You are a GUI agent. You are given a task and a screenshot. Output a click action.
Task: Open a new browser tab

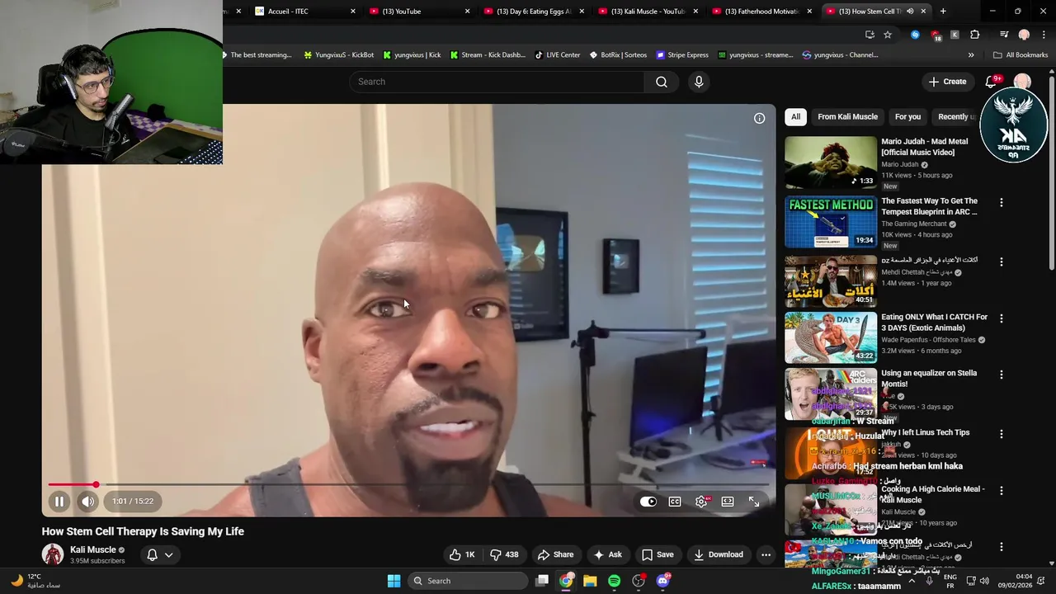[x=943, y=12]
